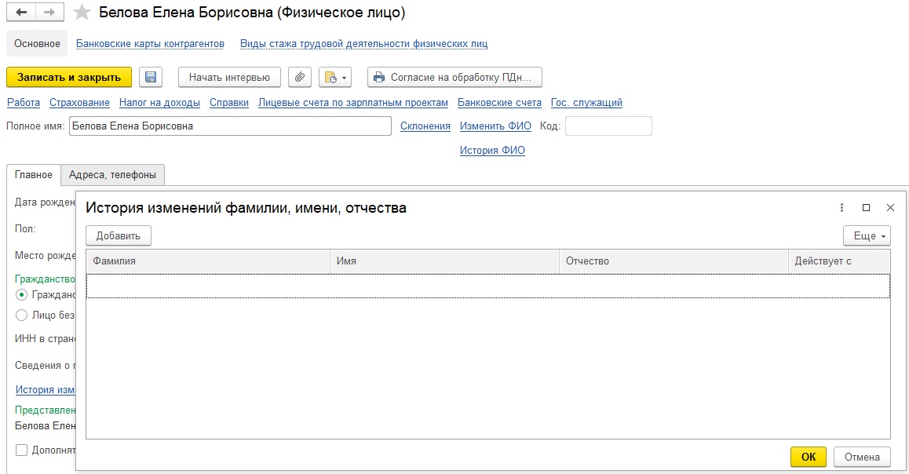Open the dropdown next to the paperclip
Viewport: 909px width, 474px height.
pyautogui.click(x=334, y=77)
